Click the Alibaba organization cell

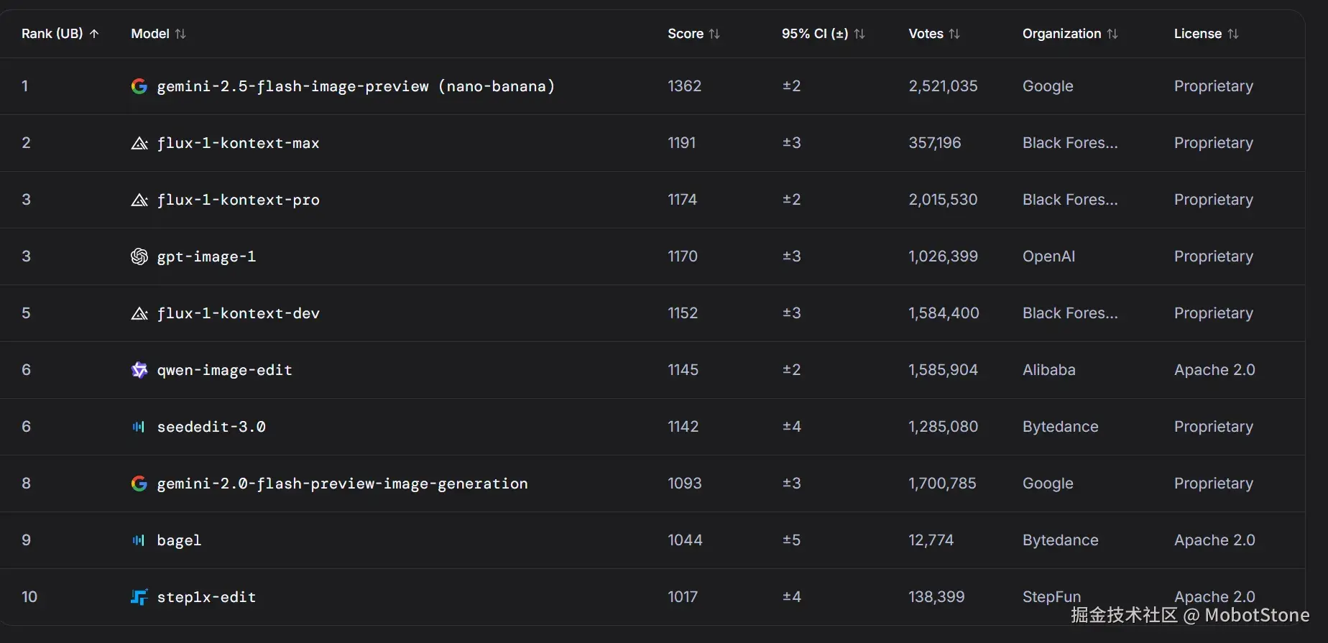point(1048,370)
